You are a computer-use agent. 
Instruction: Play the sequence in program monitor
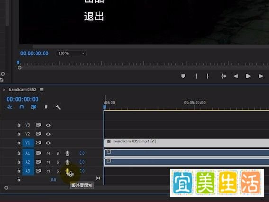(x=248, y=76)
